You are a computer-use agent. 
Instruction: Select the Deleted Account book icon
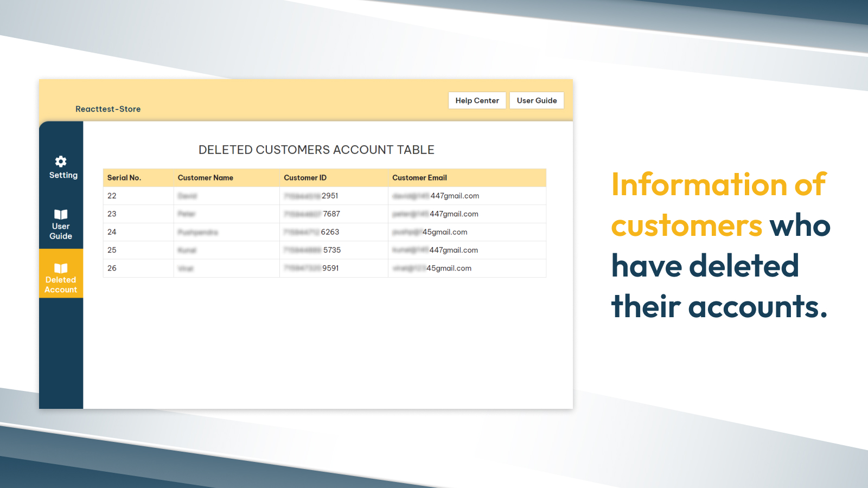point(61,268)
